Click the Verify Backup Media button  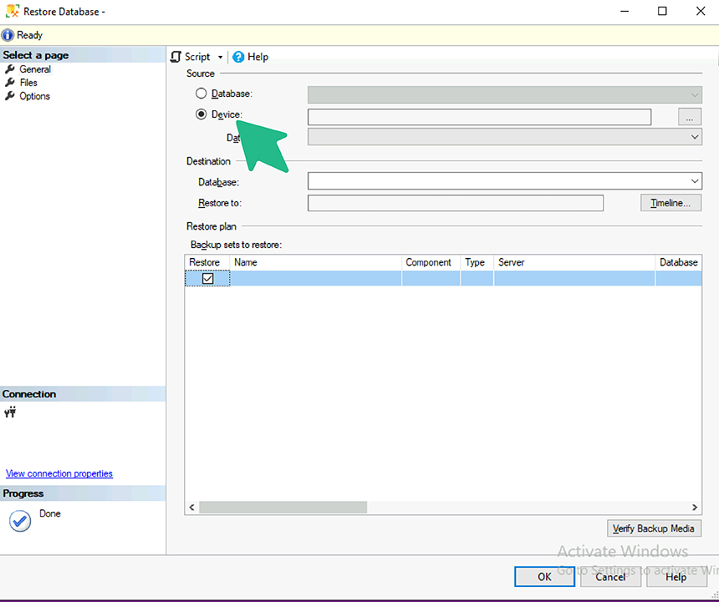coord(654,529)
